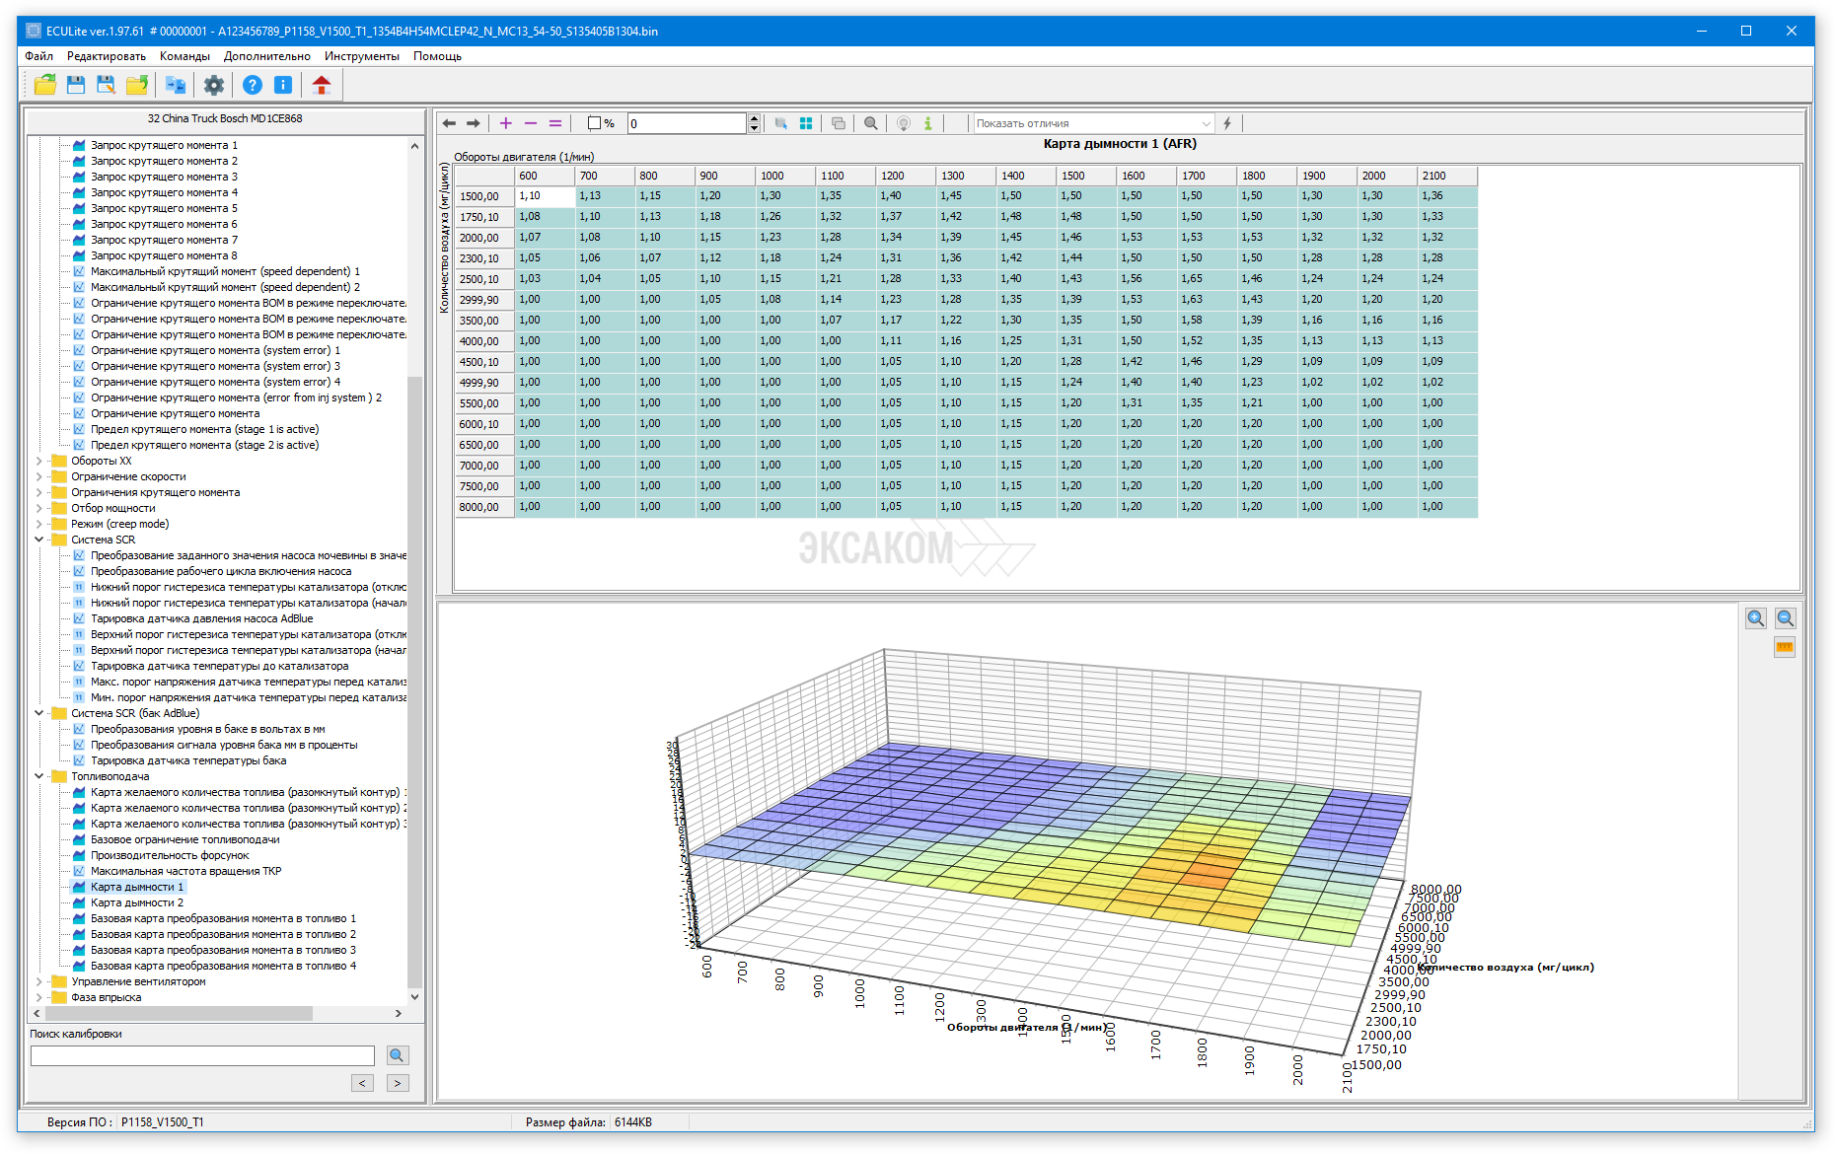Screen dimensions: 1836x1154
Task: Open the 'Инструменты' menu
Action: tap(361, 56)
